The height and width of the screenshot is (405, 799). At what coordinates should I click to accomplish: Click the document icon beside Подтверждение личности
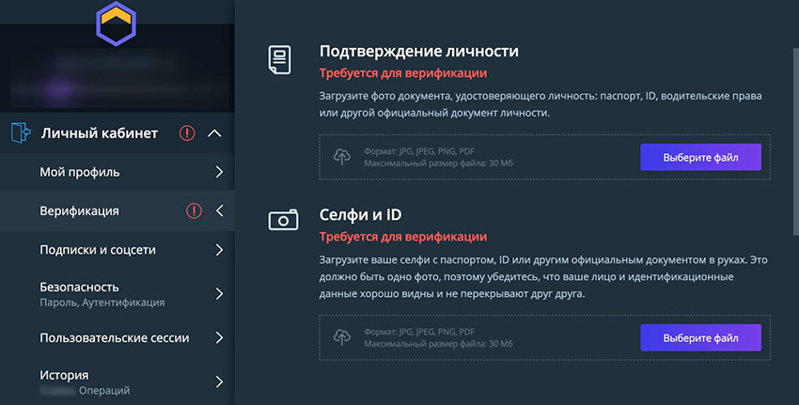pos(280,59)
